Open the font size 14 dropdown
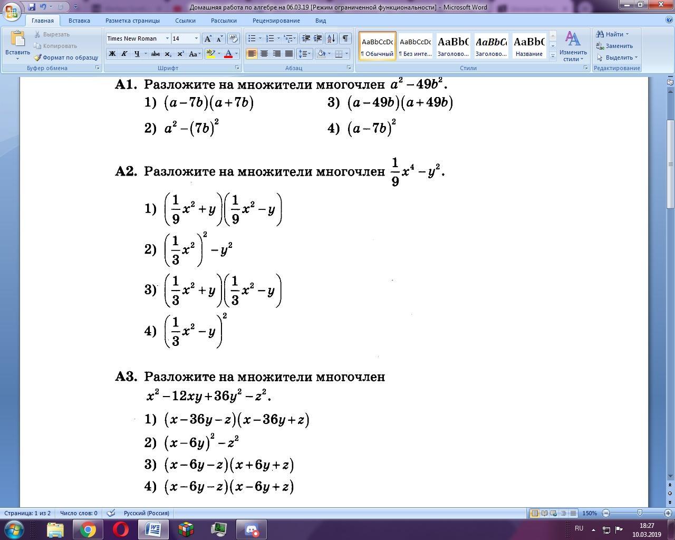The image size is (675, 540). click(x=196, y=38)
